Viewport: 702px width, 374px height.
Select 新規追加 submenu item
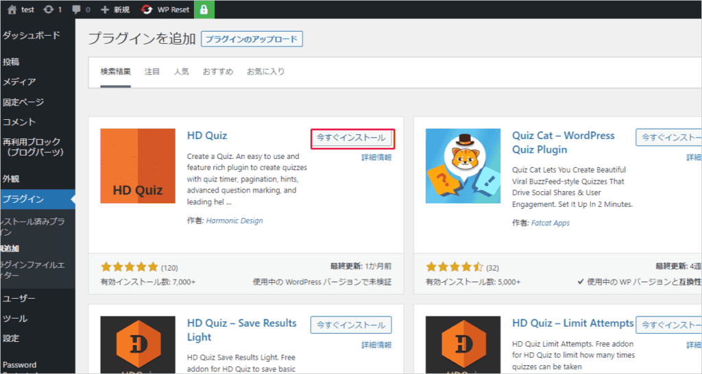pos(10,248)
